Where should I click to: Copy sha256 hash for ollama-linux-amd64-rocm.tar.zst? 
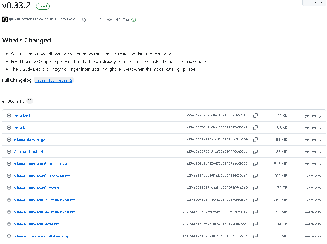(x=256, y=176)
